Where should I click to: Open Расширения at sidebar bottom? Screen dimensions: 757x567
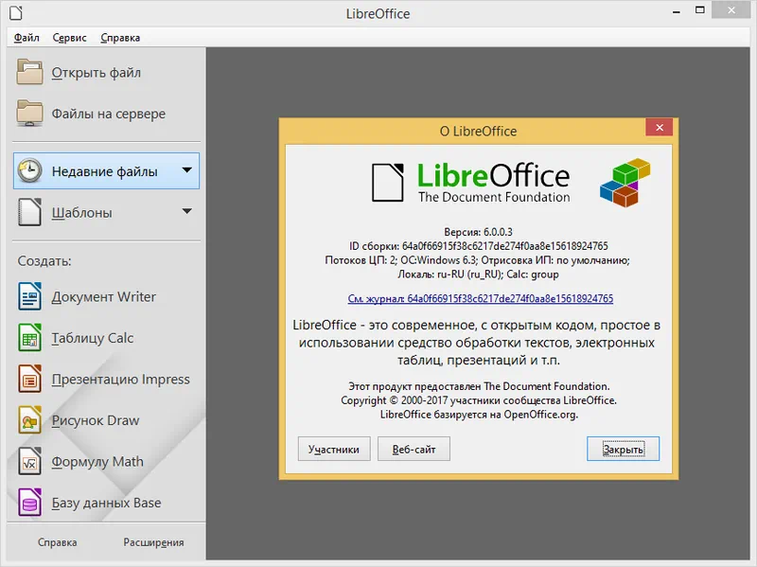point(153,542)
